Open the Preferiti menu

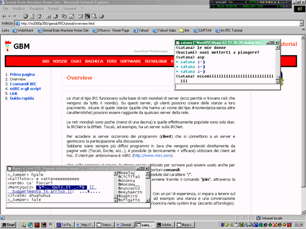pos(53,9)
